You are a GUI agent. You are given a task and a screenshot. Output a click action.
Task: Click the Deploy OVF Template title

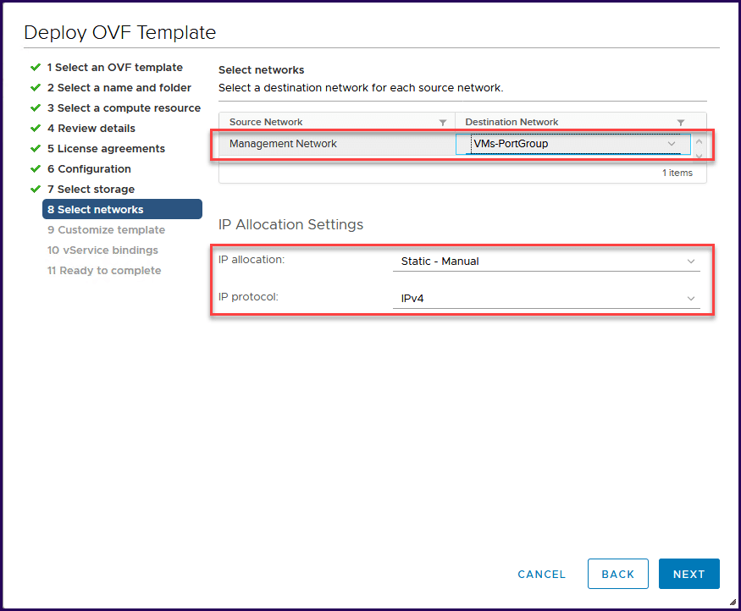click(x=120, y=32)
